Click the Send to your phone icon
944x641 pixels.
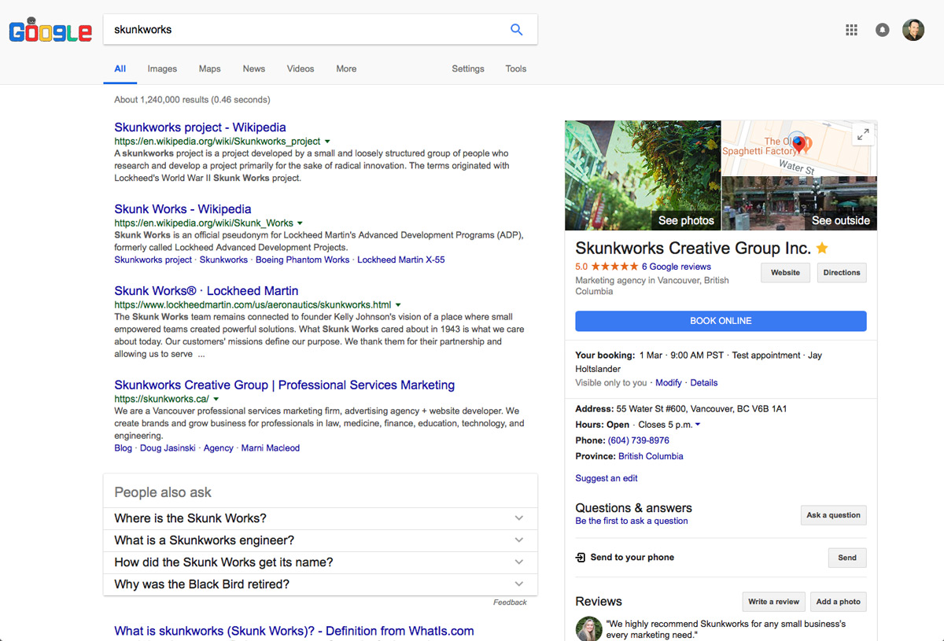click(x=581, y=558)
